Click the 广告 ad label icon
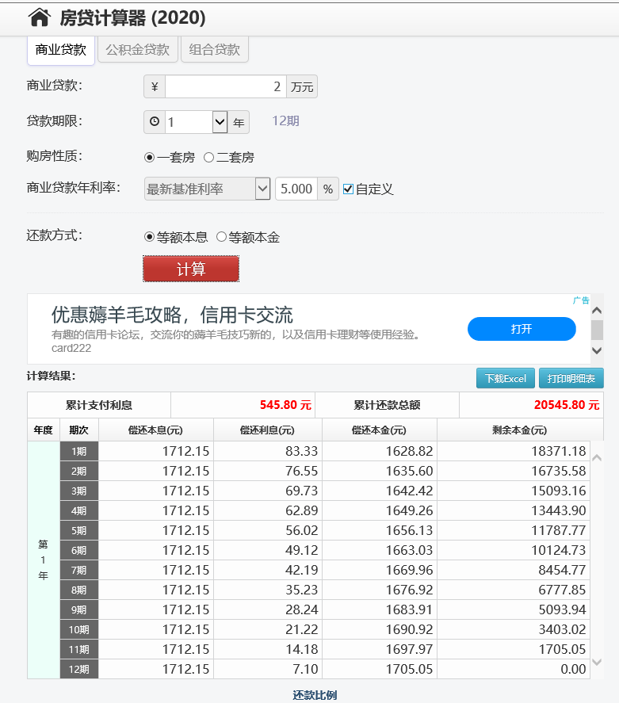Screen dimensions: 619x703 click(581, 300)
